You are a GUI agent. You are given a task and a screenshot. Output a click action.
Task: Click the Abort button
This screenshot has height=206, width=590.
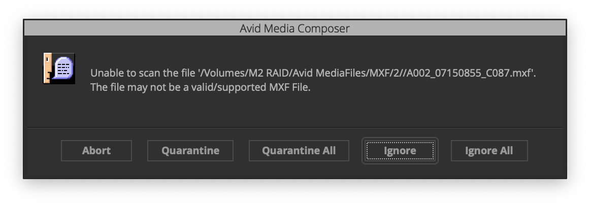[x=96, y=151]
